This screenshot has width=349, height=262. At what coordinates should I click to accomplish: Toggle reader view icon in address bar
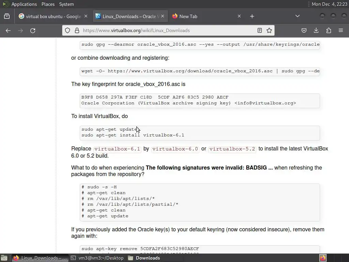259,30
